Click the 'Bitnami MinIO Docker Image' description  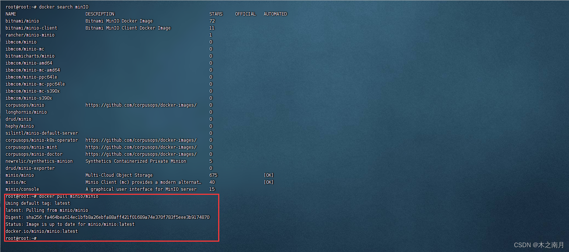(x=119, y=21)
